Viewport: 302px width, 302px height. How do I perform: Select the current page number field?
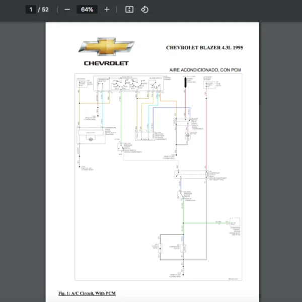(x=31, y=10)
